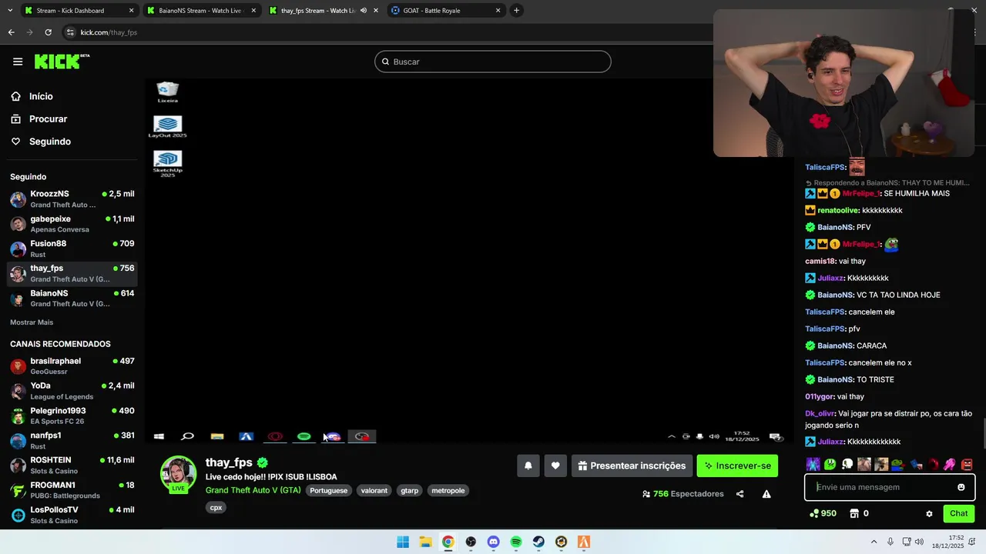Viewport: 986px width, 554px height.
Task: Select the pink hands emote in emote row
Action: click(x=950, y=464)
